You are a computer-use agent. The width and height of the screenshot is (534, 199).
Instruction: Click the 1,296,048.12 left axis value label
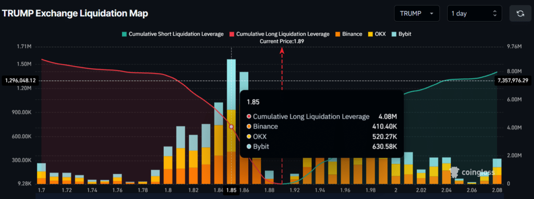click(20, 81)
